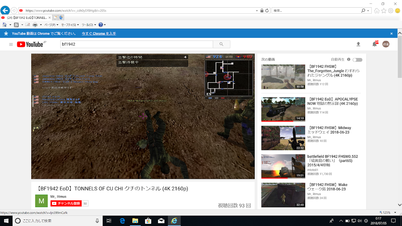Open the Mail app from the taskbar

click(x=161, y=221)
